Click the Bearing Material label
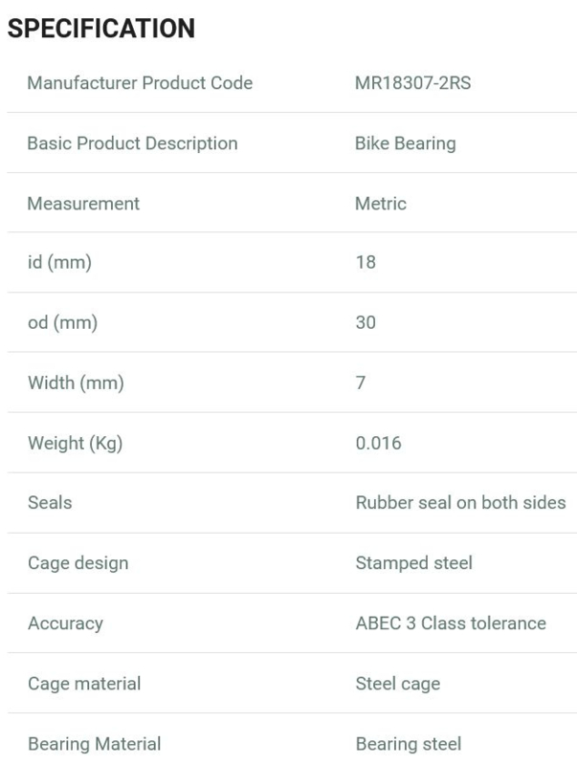The width and height of the screenshot is (577, 765). 94,744
